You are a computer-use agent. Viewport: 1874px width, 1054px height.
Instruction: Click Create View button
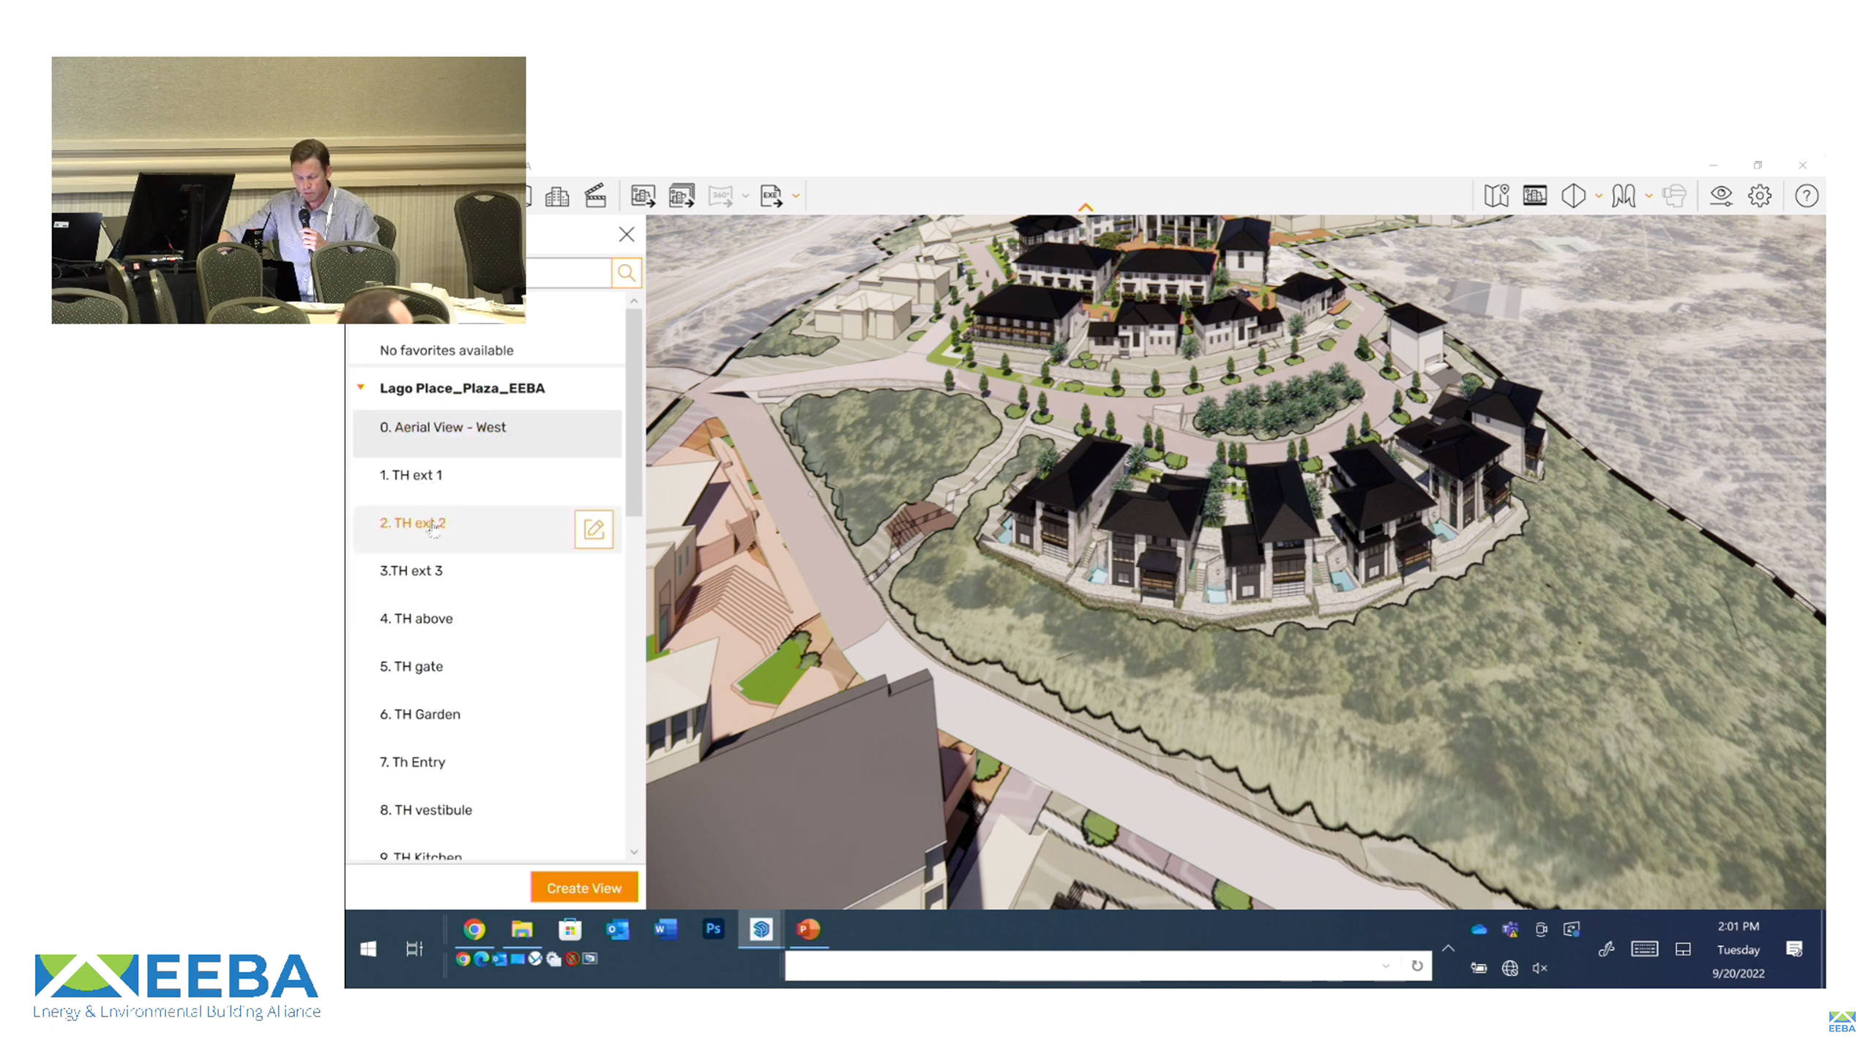point(583,886)
